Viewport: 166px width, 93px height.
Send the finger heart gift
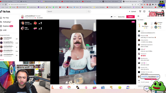coord(53,87)
